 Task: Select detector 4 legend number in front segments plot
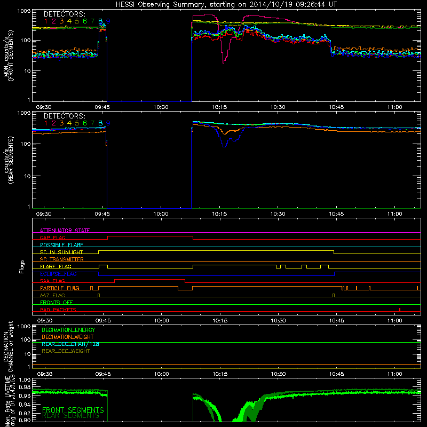coord(69,21)
